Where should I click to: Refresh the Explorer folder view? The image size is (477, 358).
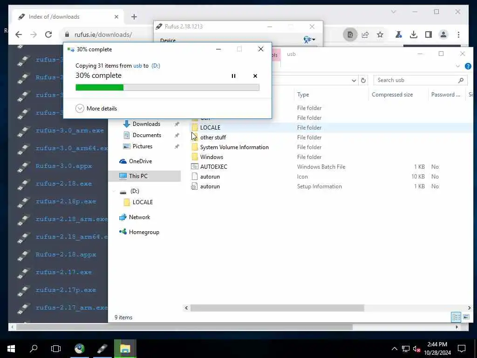point(363,80)
